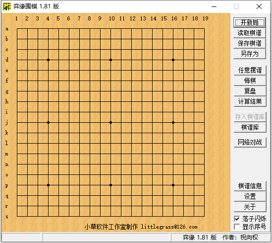Click the 弈缘 1.81 版 status bar text
This screenshot has width=272, height=243.
(x=200, y=237)
